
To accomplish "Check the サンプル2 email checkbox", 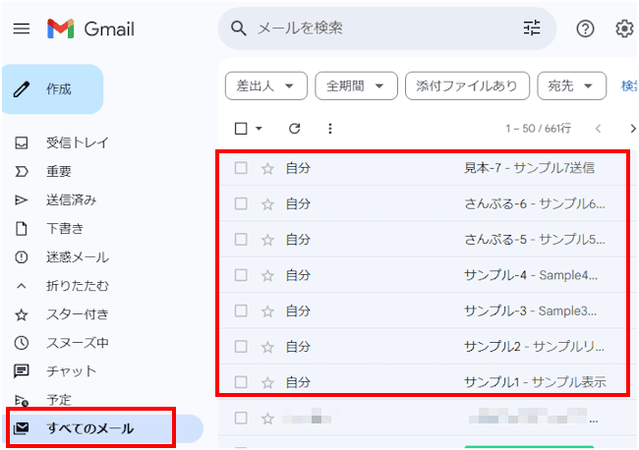I will tap(241, 347).
